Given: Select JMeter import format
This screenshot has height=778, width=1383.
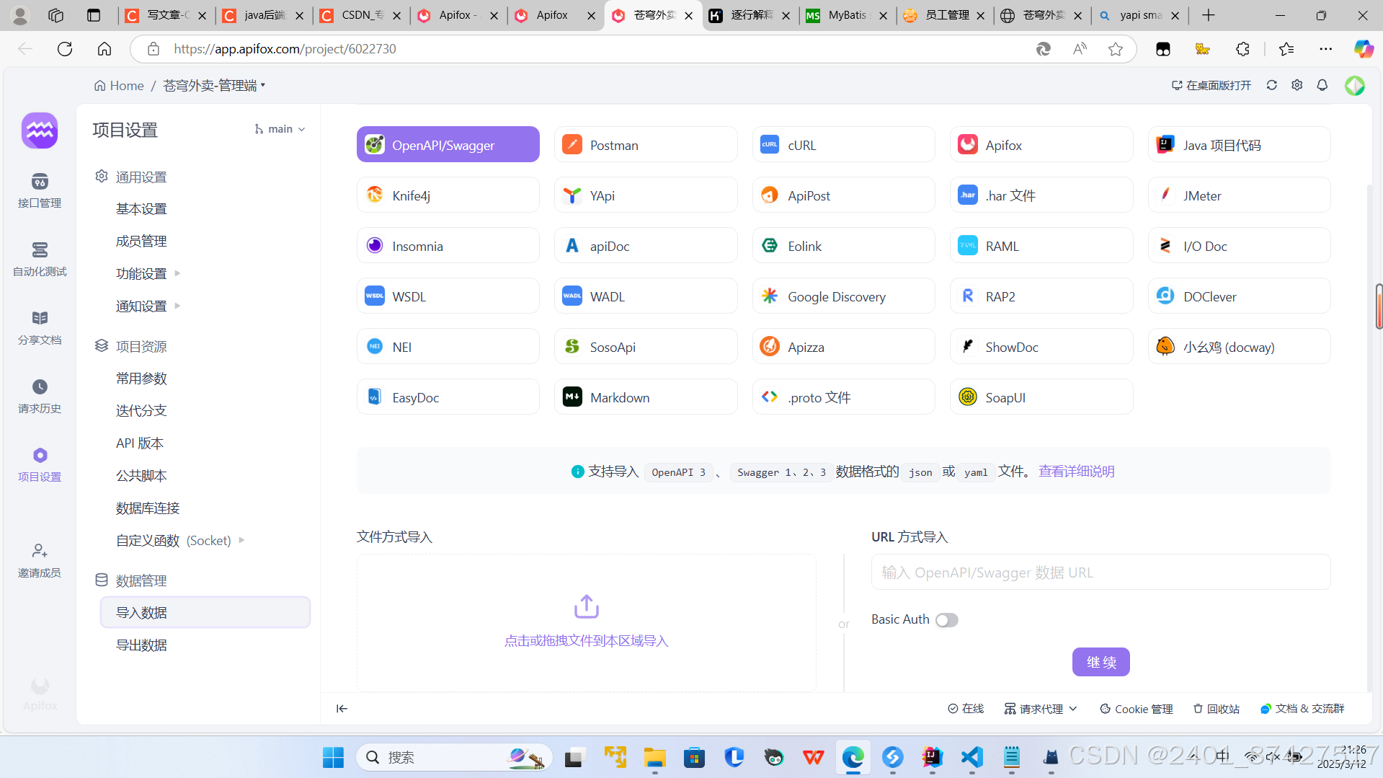Looking at the screenshot, I should (1239, 195).
